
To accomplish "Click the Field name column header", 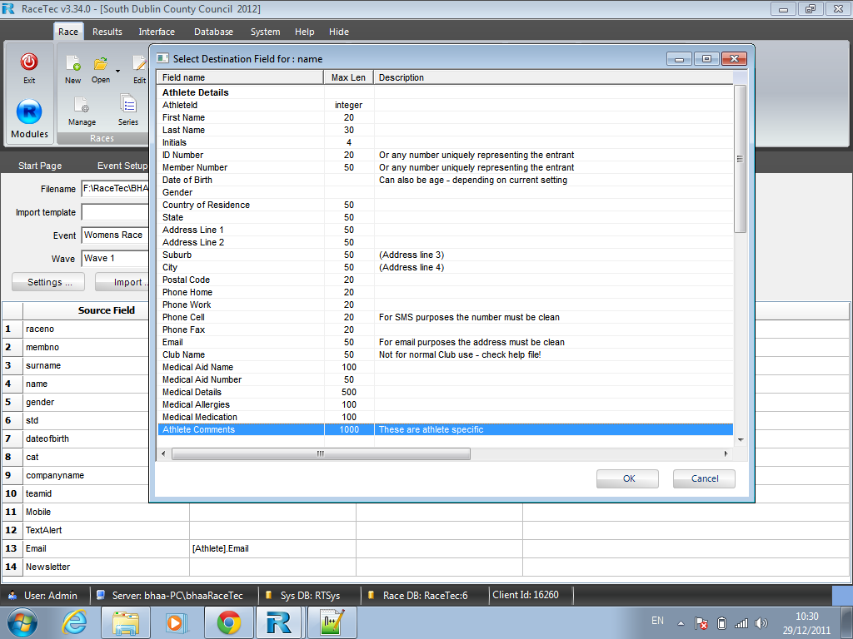I will (x=240, y=77).
